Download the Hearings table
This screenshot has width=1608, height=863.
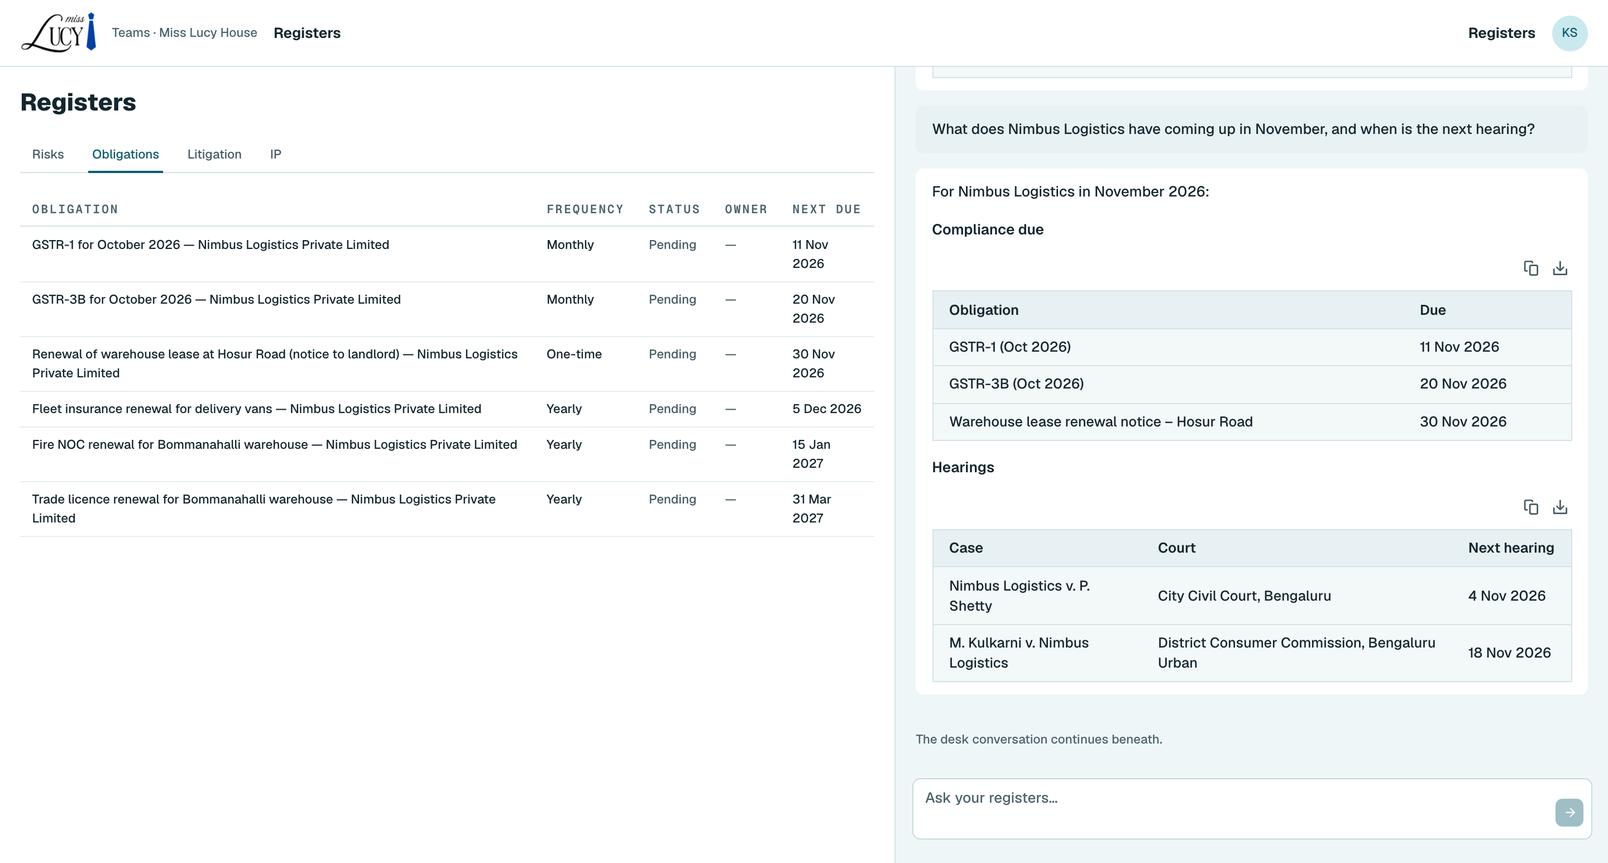coord(1560,507)
